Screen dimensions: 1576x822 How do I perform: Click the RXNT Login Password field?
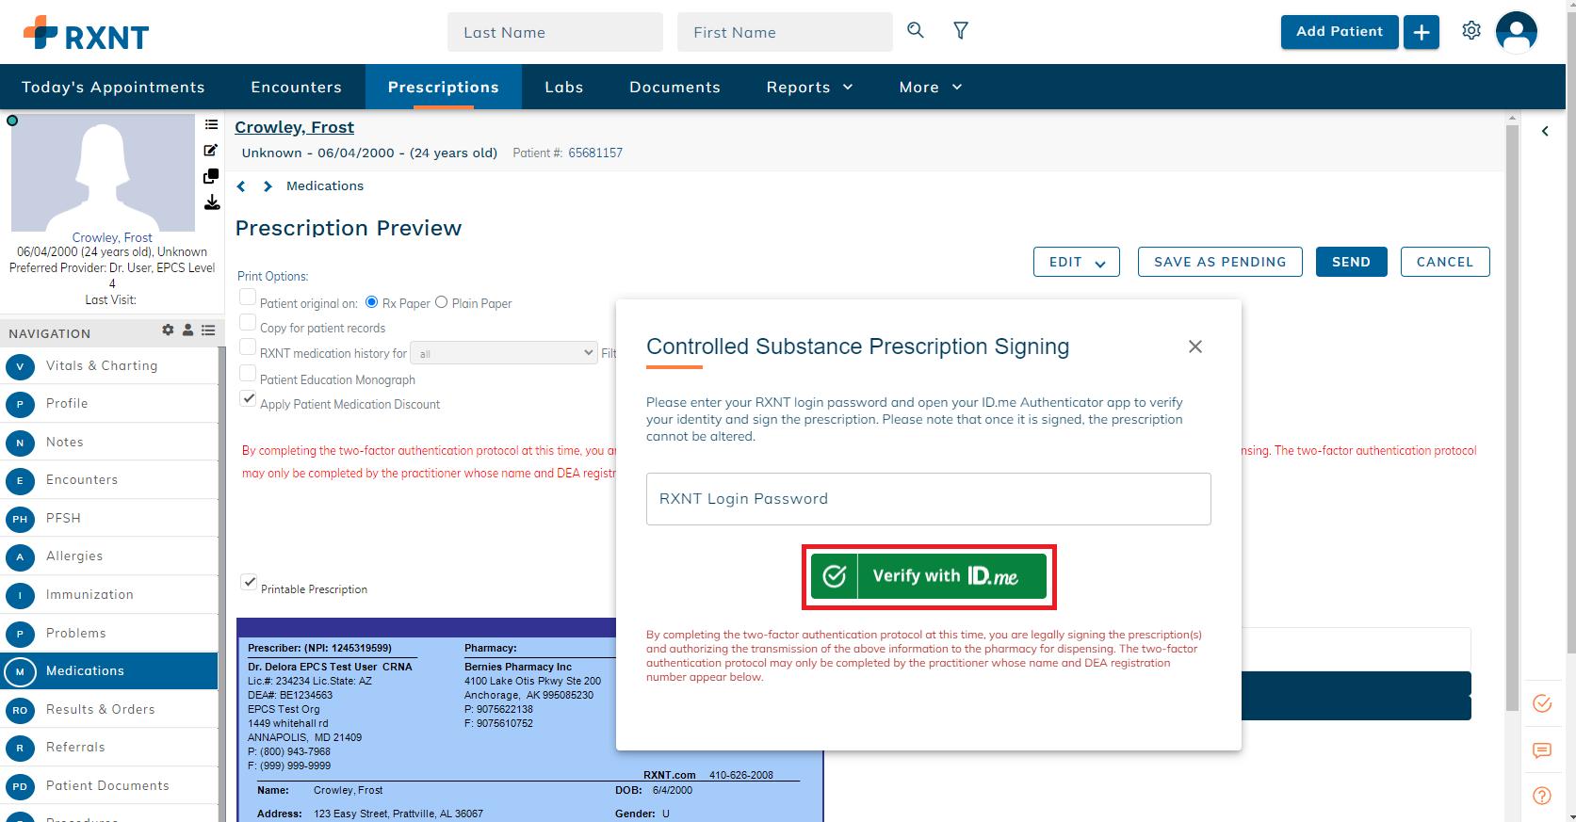(929, 499)
